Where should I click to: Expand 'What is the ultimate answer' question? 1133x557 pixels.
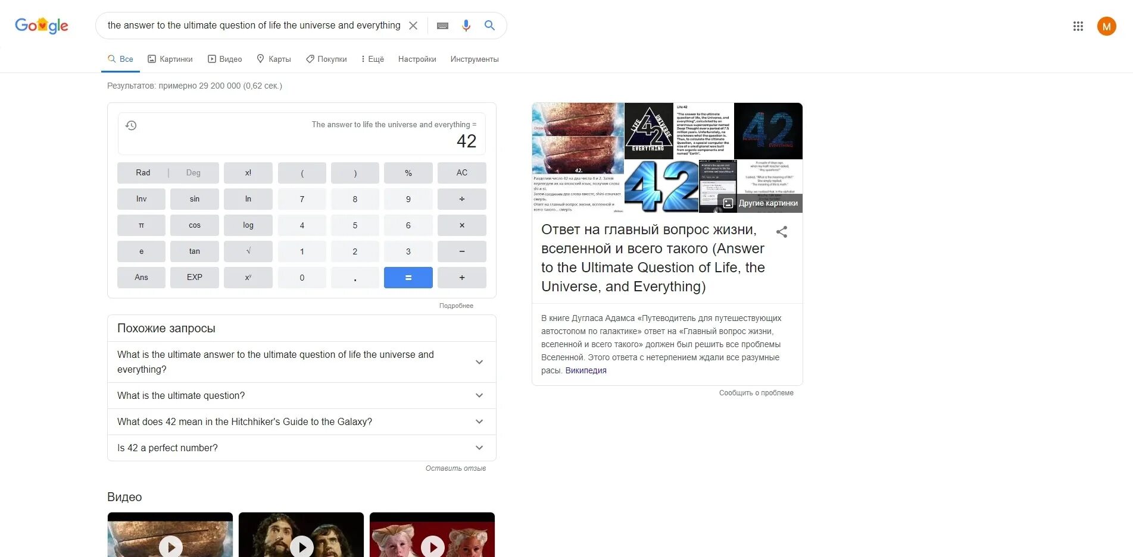click(302, 362)
